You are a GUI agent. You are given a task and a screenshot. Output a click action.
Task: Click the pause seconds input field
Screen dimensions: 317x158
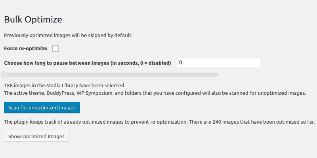pos(219,63)
